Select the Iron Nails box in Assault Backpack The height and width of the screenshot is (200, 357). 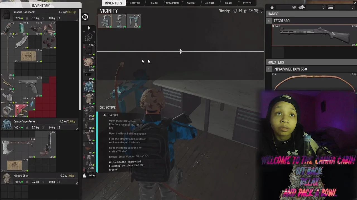click(28, 56)
